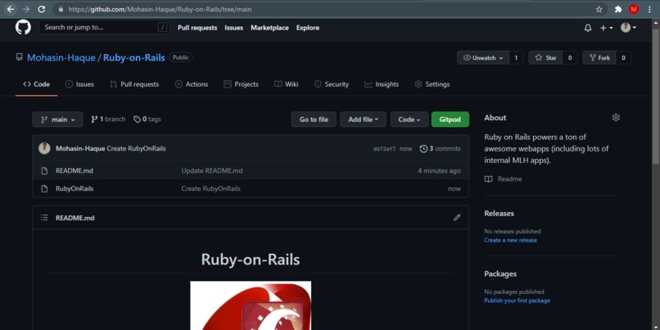Switch to the Code tab
This screenshot has height=330, width=660.
pyautogui.click(x=37, y=84)
